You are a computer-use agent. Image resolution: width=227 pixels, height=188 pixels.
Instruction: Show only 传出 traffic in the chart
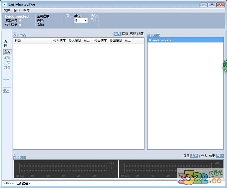point(212,156)
